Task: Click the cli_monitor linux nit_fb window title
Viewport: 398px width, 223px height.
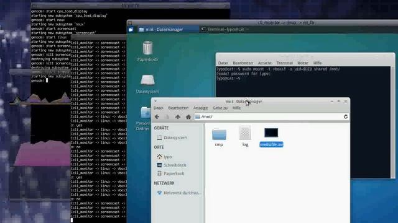Action: click(x=286, y=23)
